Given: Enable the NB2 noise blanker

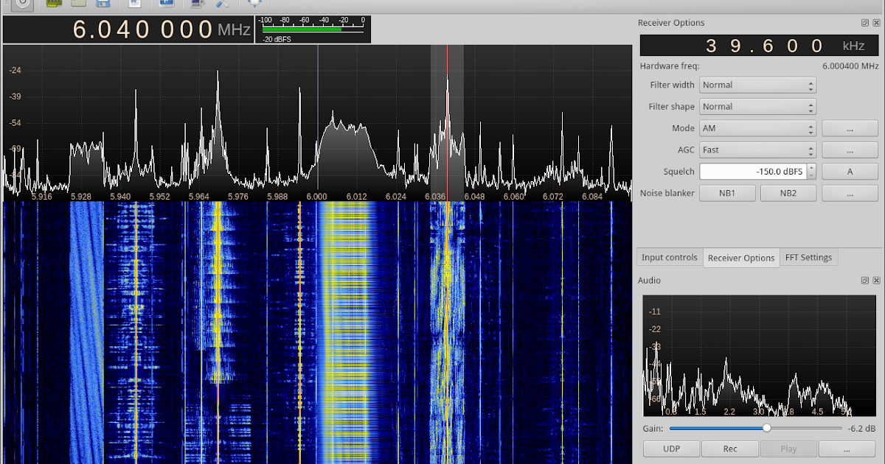Looking at the screenshot, I should (x=787, y=192).
